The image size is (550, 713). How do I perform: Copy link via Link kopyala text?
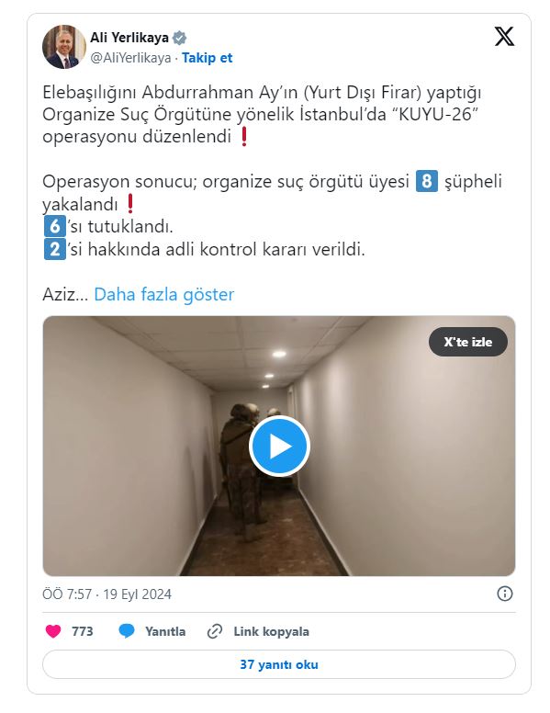click(272, 631)
